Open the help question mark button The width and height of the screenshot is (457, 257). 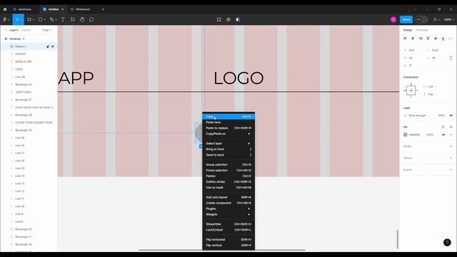[x=447, y=242]
